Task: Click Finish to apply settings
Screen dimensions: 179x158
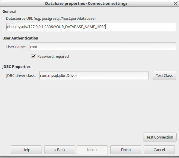Action: tap(126, 150)
